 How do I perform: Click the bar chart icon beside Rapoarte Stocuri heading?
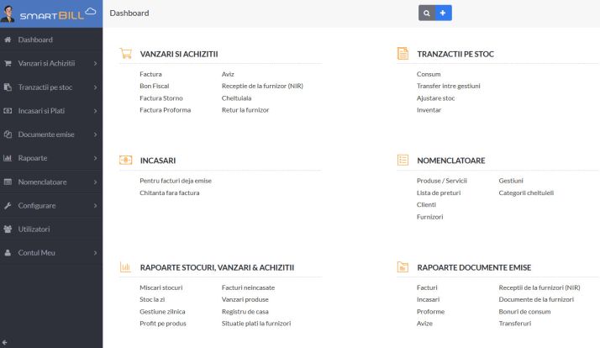[x=125, y=266]
